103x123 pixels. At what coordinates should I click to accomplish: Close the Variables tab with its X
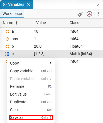[29, 5]
